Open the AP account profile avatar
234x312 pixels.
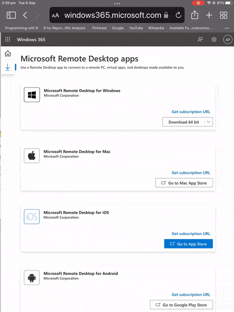(x=227, y=40)
